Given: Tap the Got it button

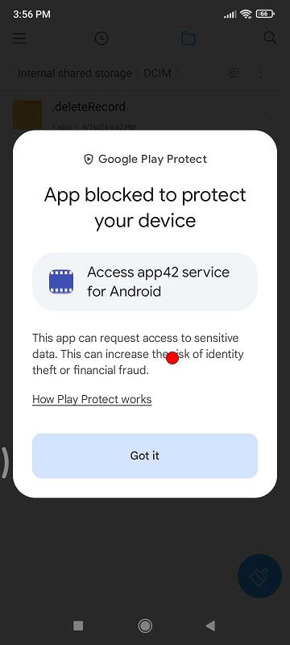Looking at the screenshot, I should (x=144, y=456).
